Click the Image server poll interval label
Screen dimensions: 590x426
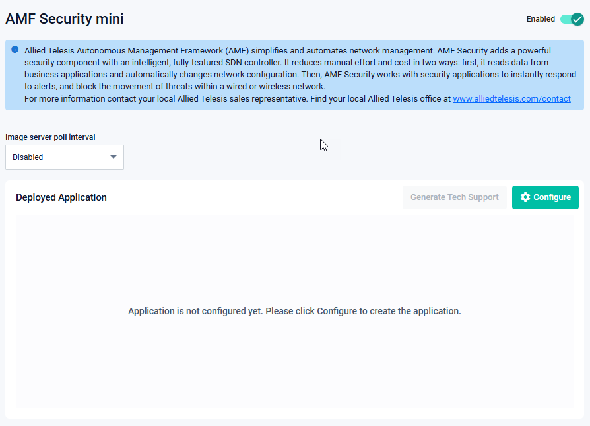click(50, 137)
